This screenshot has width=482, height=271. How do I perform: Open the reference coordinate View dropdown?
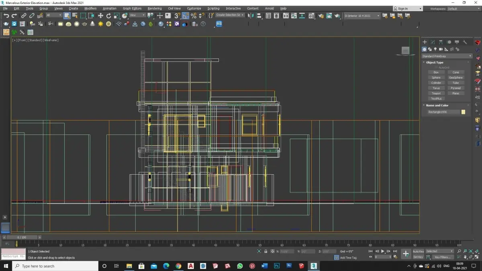(137, 15)
